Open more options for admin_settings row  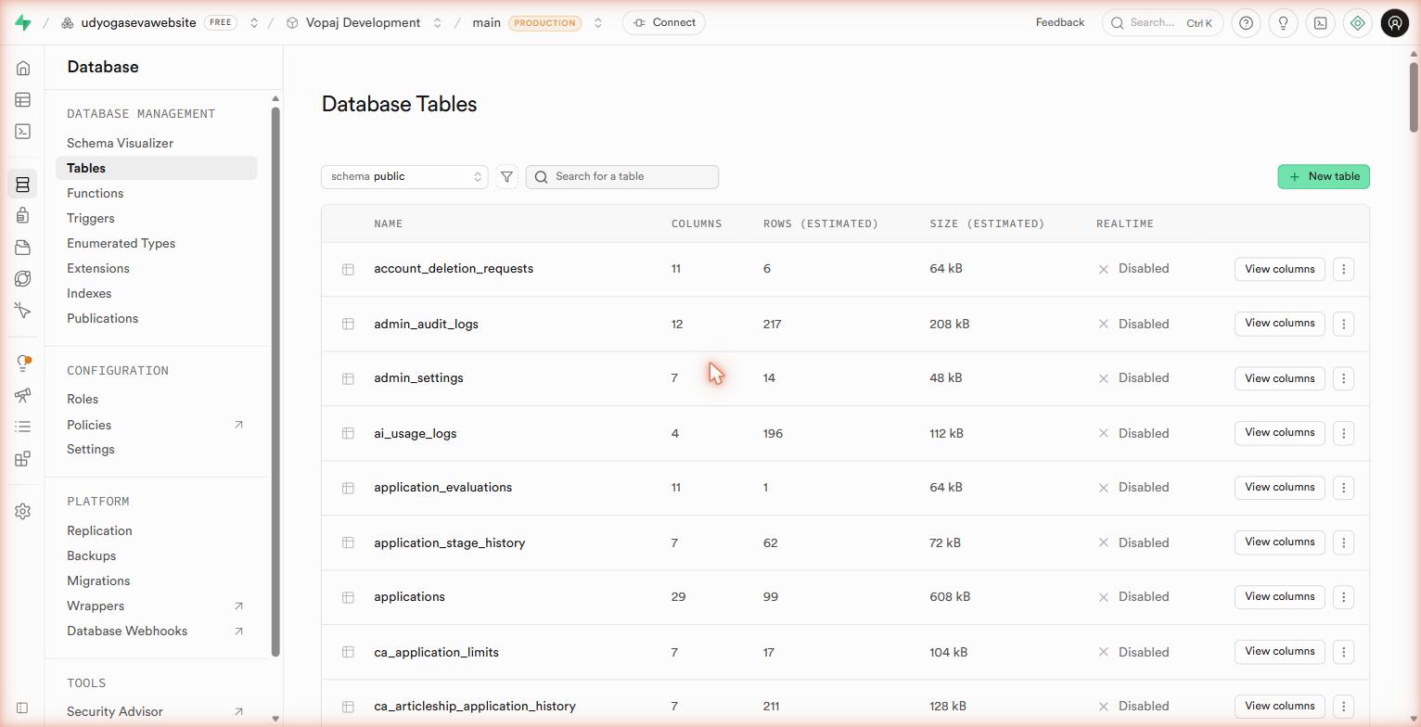(x=1343, y=378)
